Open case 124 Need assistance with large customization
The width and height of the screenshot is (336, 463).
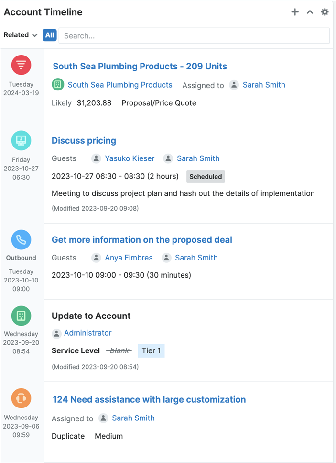point(149,400)
